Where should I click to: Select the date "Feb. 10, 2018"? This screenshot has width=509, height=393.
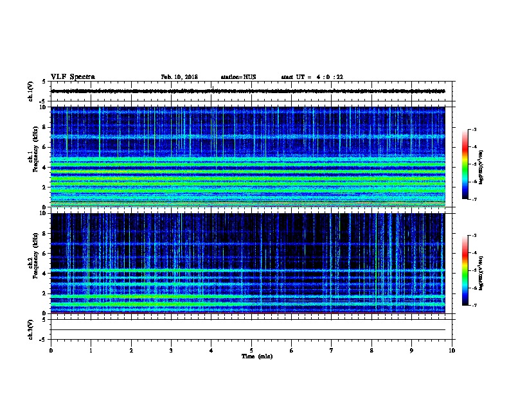(x=179, y=77)
